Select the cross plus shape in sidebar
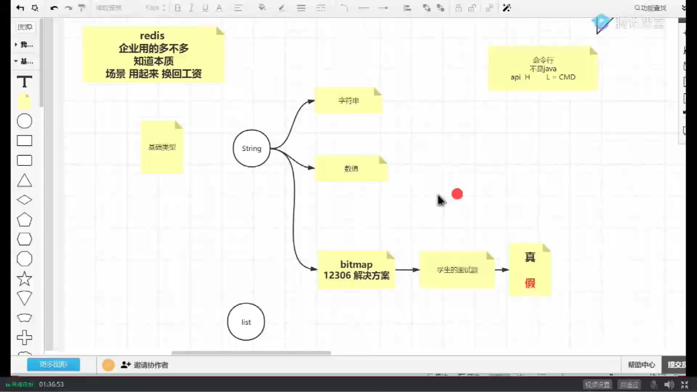The height and width of the screenshot is (392, 697). point(24,338)
